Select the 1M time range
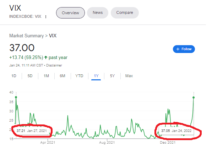 tap(47, 76)
